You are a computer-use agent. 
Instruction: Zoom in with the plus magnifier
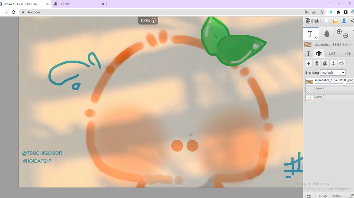339,31
